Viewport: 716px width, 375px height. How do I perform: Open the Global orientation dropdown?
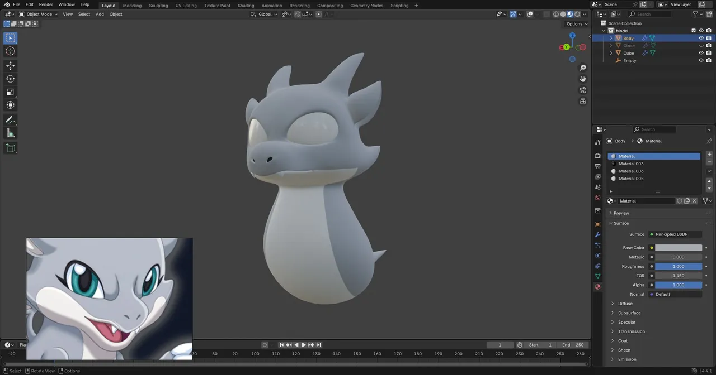pyautogui.click(x=264, y=14)
